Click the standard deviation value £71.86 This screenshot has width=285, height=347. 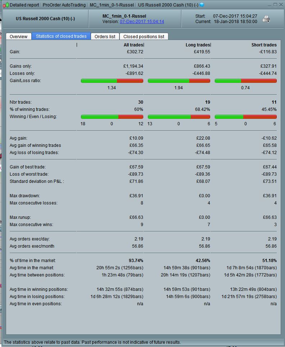click(x=136, y=181)
